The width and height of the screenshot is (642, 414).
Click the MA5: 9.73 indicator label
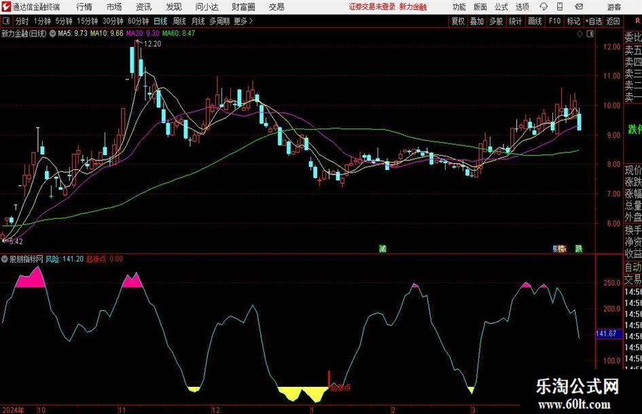pos(73,33)
